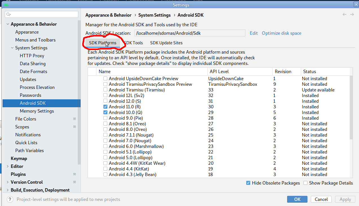The width and height of the screenshot is (359, 206).
Task: Click the forward navigation arrow top right
Action: pyautogui.click(x=351, y=14)
